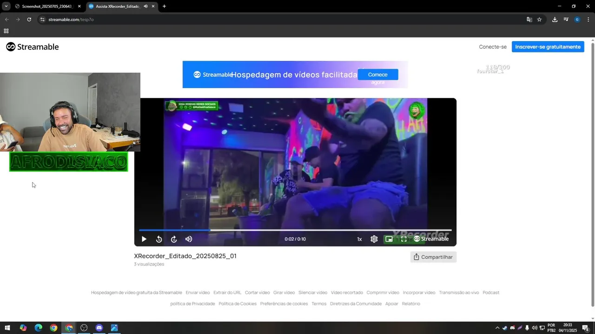
Task: Click the Compartilhar share button
Action: click(433, 257)
